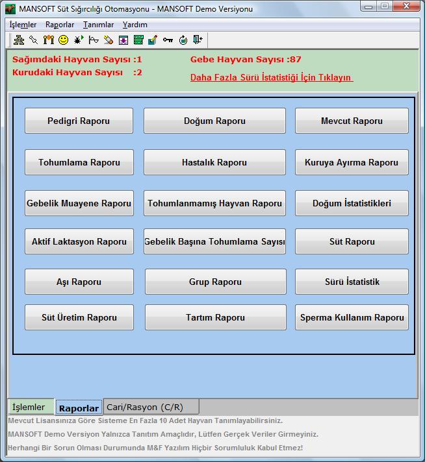Click the download window toolbar icon
This screenshot has width=425, height=462.
click(x=123, y=40)
